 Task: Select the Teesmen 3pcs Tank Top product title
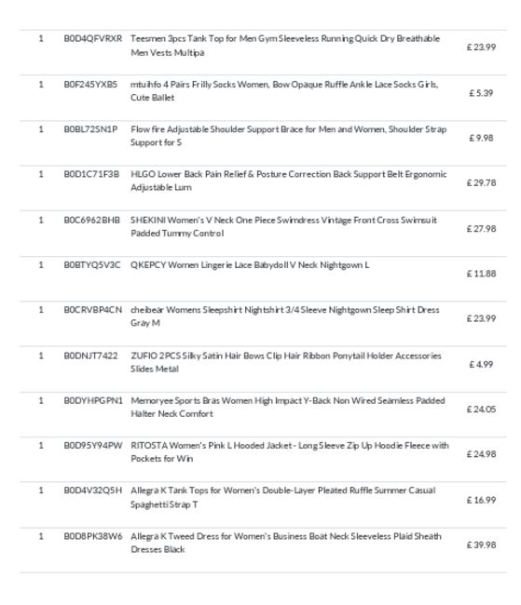[x=285, y=46]
